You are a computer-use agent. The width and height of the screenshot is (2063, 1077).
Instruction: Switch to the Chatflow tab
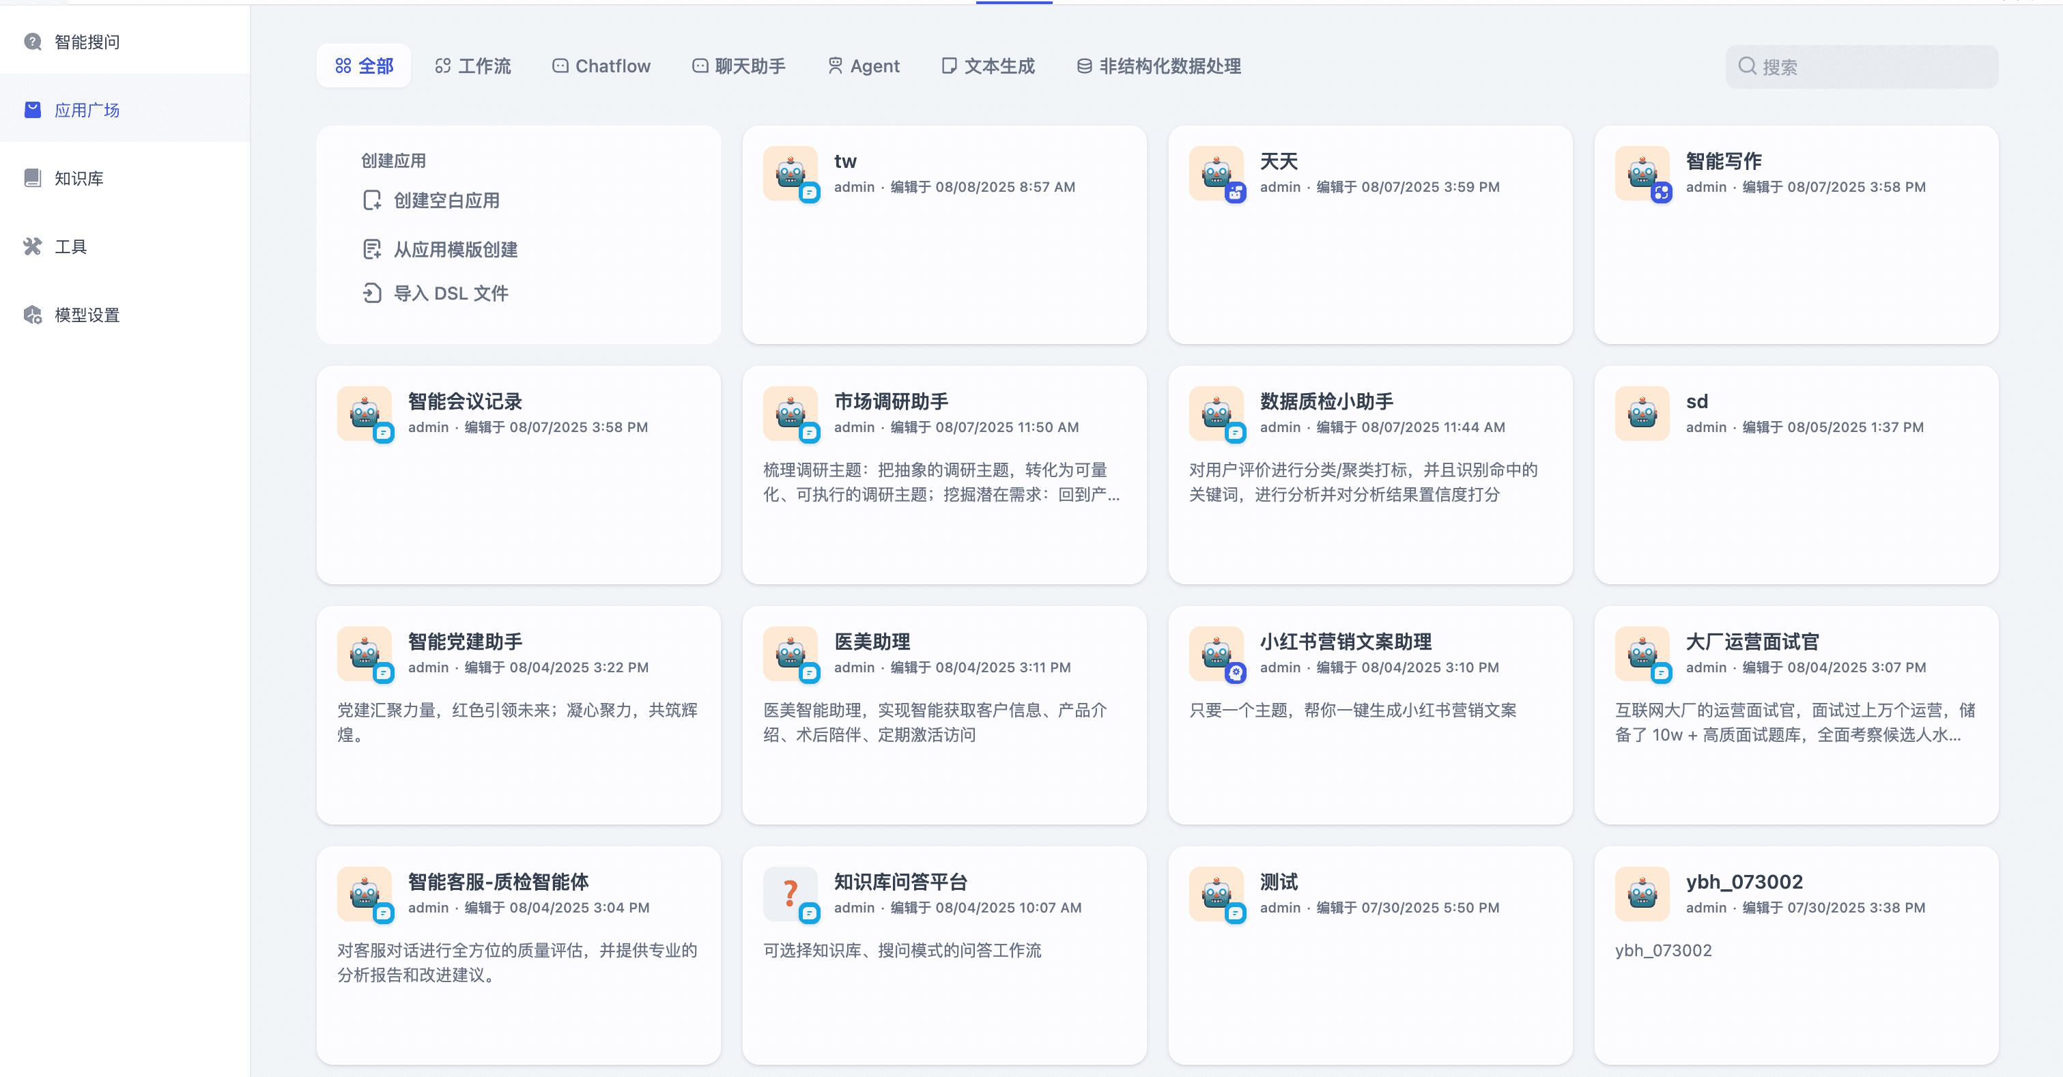click(x=601, y=66)
